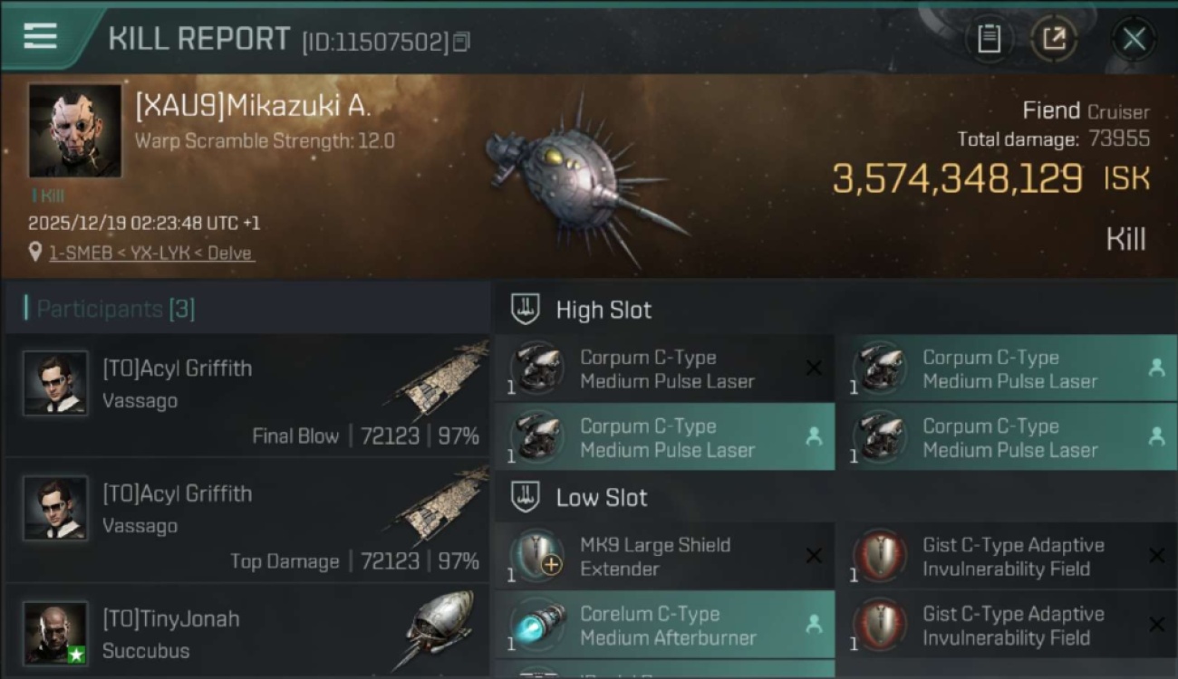Open the hamburger menu
The height and width of the screenshot is (679, 1178).
click(x=40, y=36)
